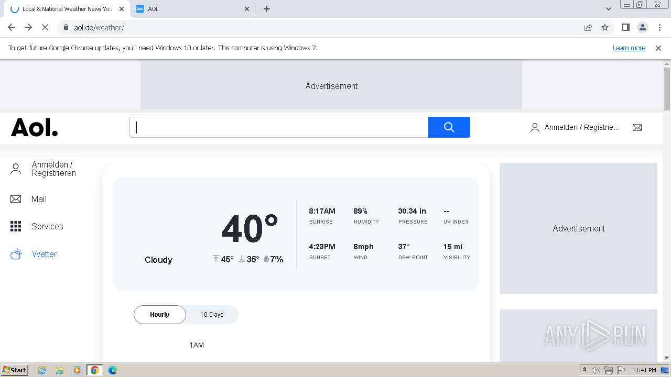Click the sidebar envelope icon

pos(16,199)
